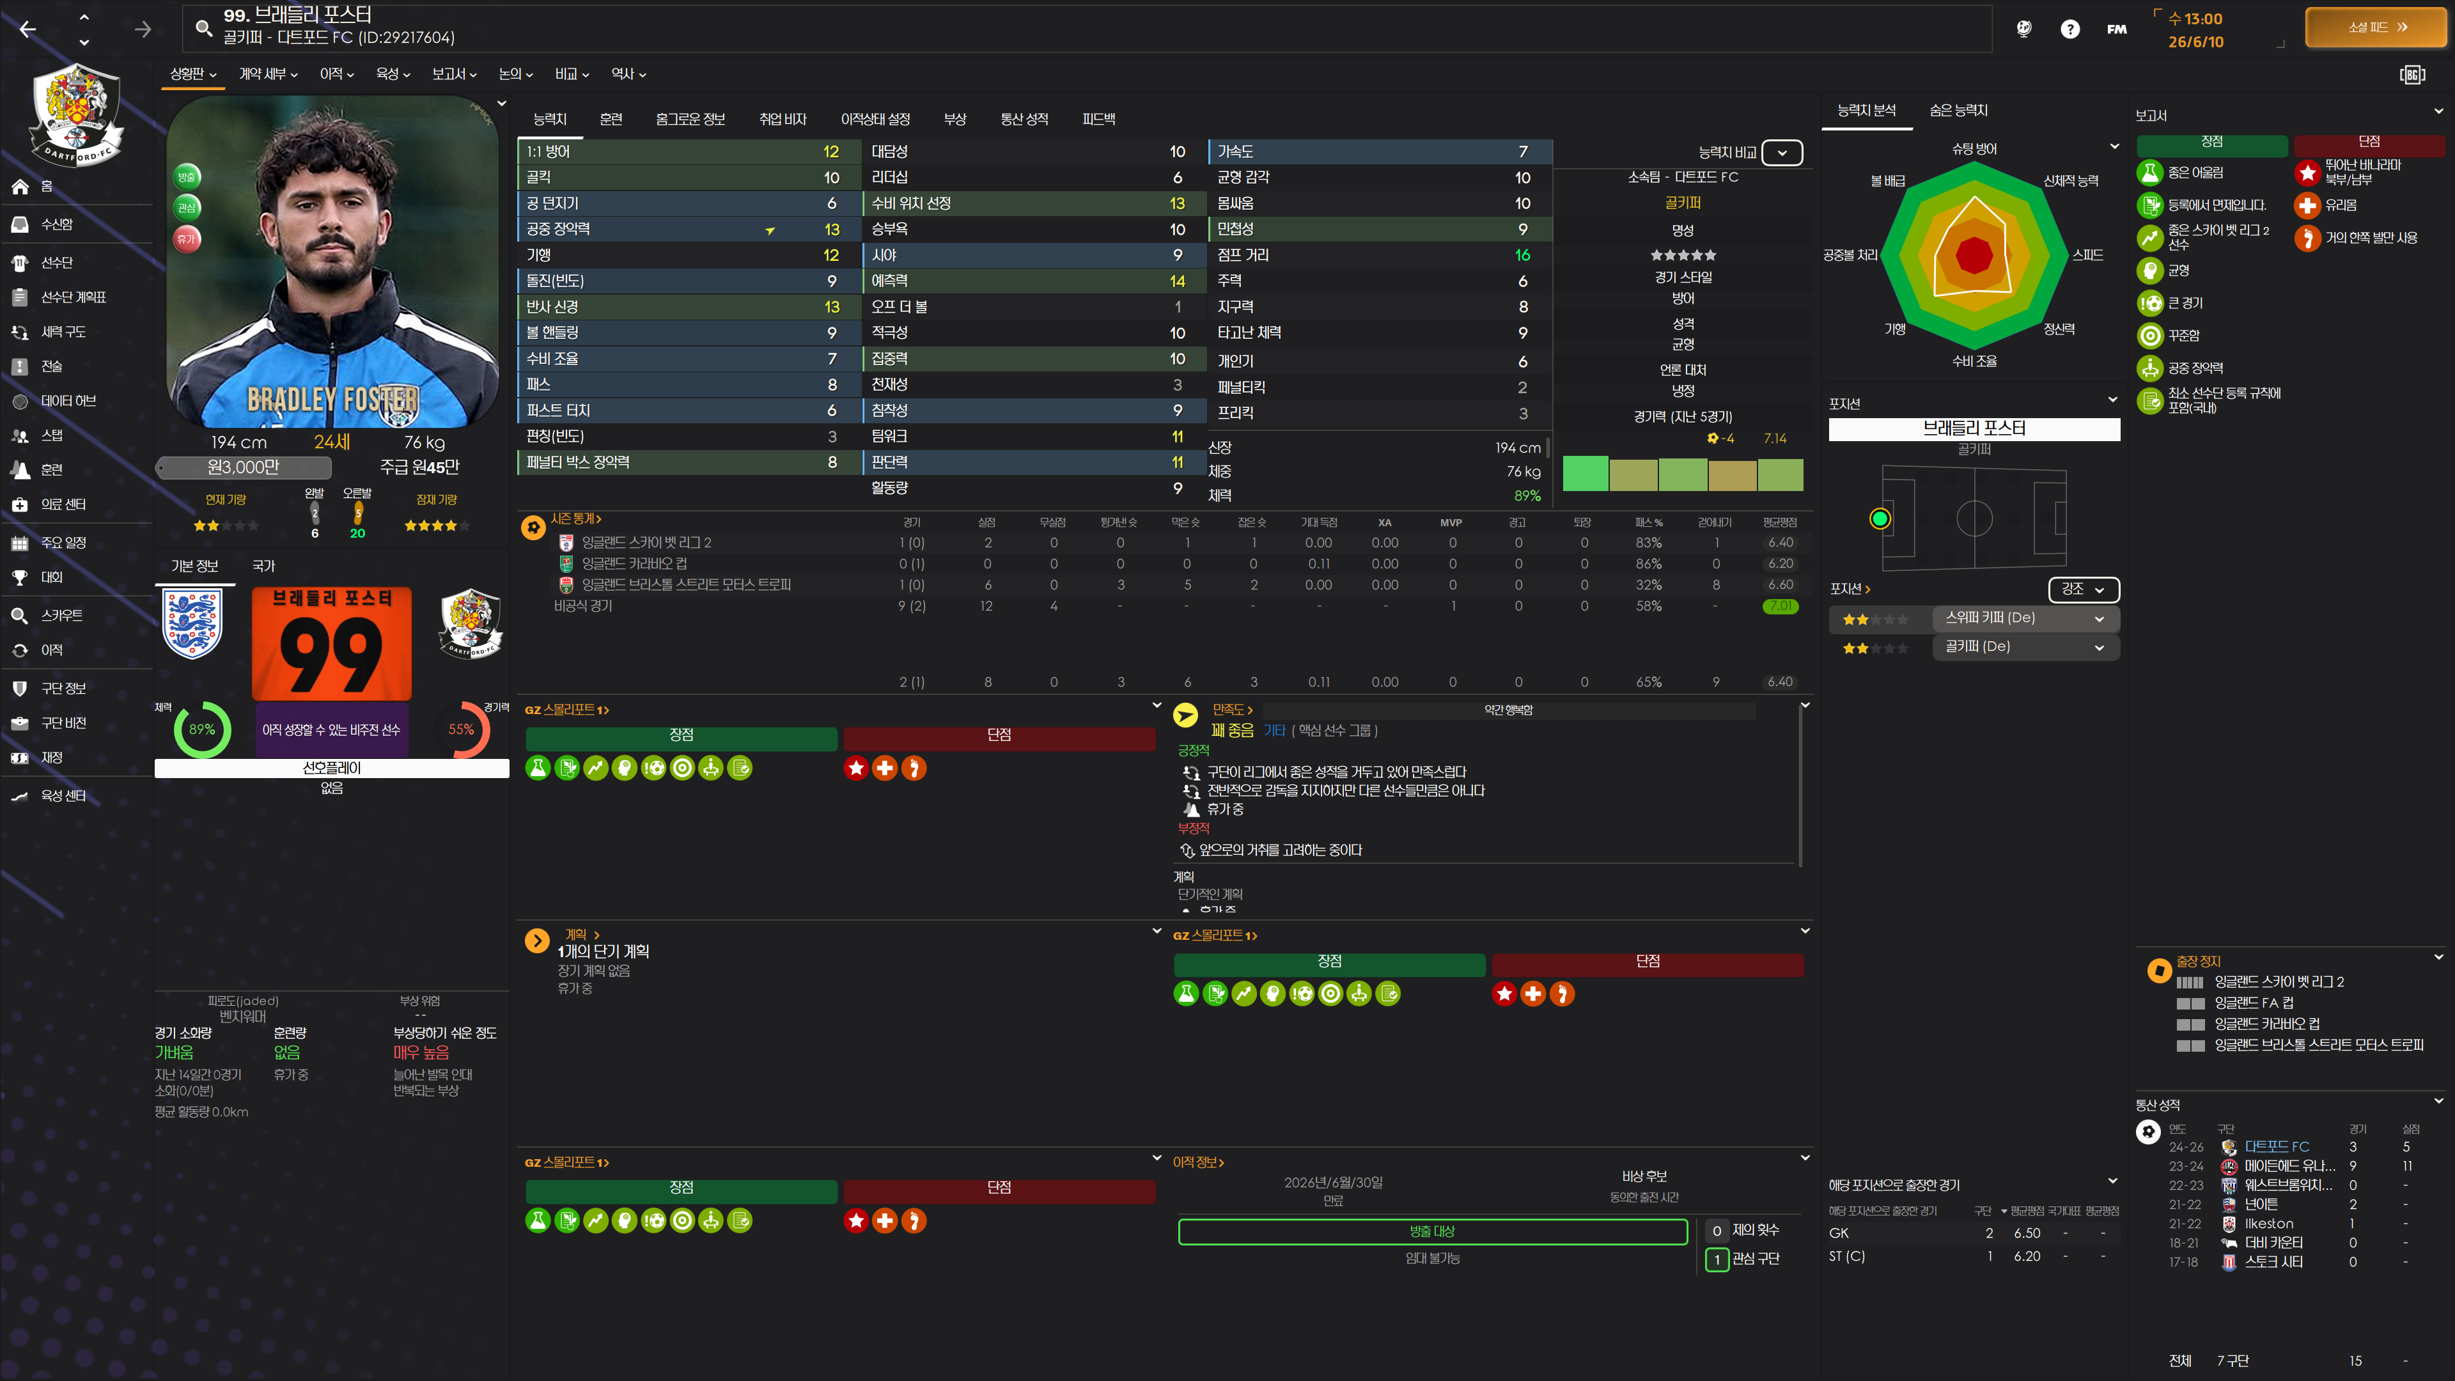The image size is (2455, 1381).
Task: Click the brightest green form bar
Action: coord(1585,474)
